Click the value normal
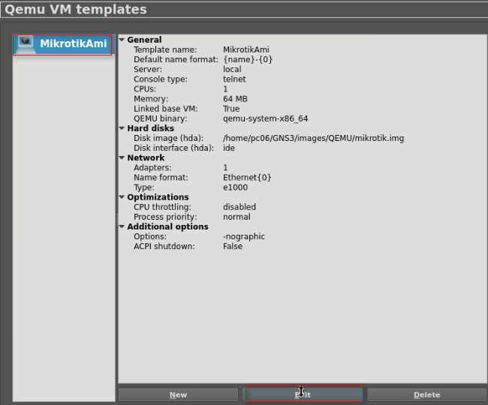The image size is (488, 405). click(x=236, y=217)
